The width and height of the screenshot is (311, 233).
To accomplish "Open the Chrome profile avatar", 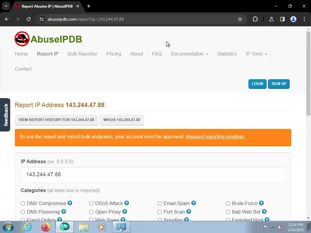I will pos(293,19).
